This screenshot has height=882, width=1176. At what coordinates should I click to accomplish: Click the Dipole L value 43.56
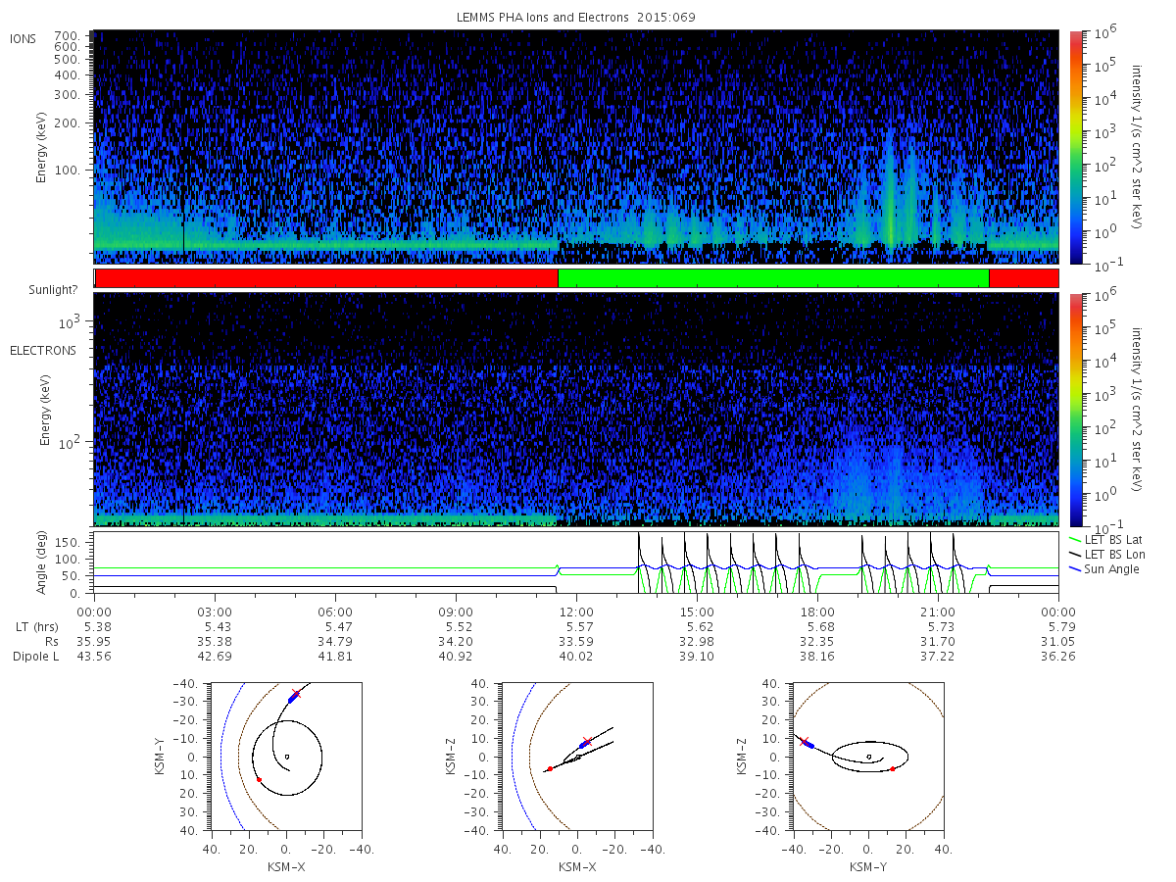pyautogui.click(x=94, y=657)
